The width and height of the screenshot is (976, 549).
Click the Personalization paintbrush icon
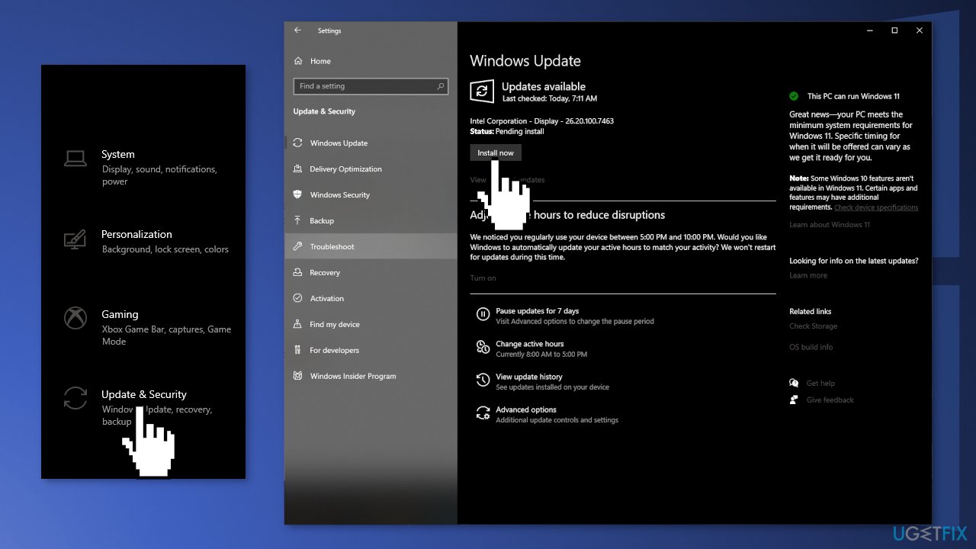pos(75,240)
